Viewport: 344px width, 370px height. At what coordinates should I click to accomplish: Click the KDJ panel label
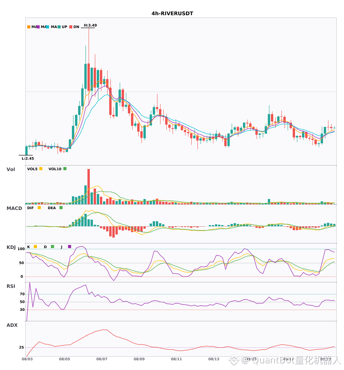tap(11, 247)
